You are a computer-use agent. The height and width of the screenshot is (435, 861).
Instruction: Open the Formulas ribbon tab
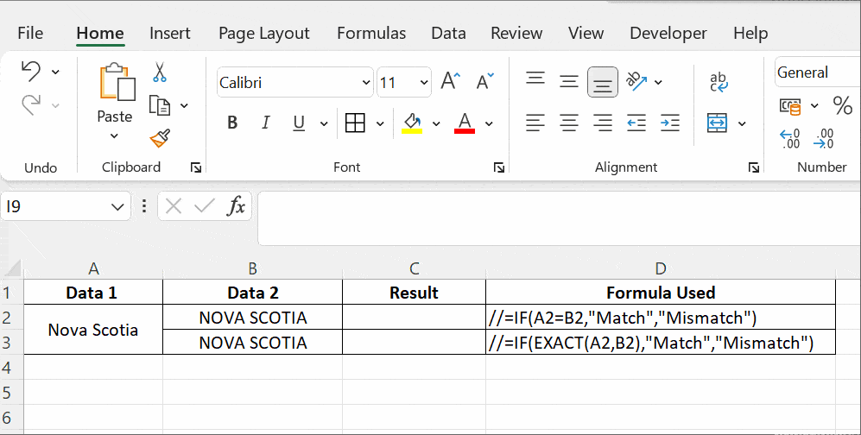pos(371,33)
